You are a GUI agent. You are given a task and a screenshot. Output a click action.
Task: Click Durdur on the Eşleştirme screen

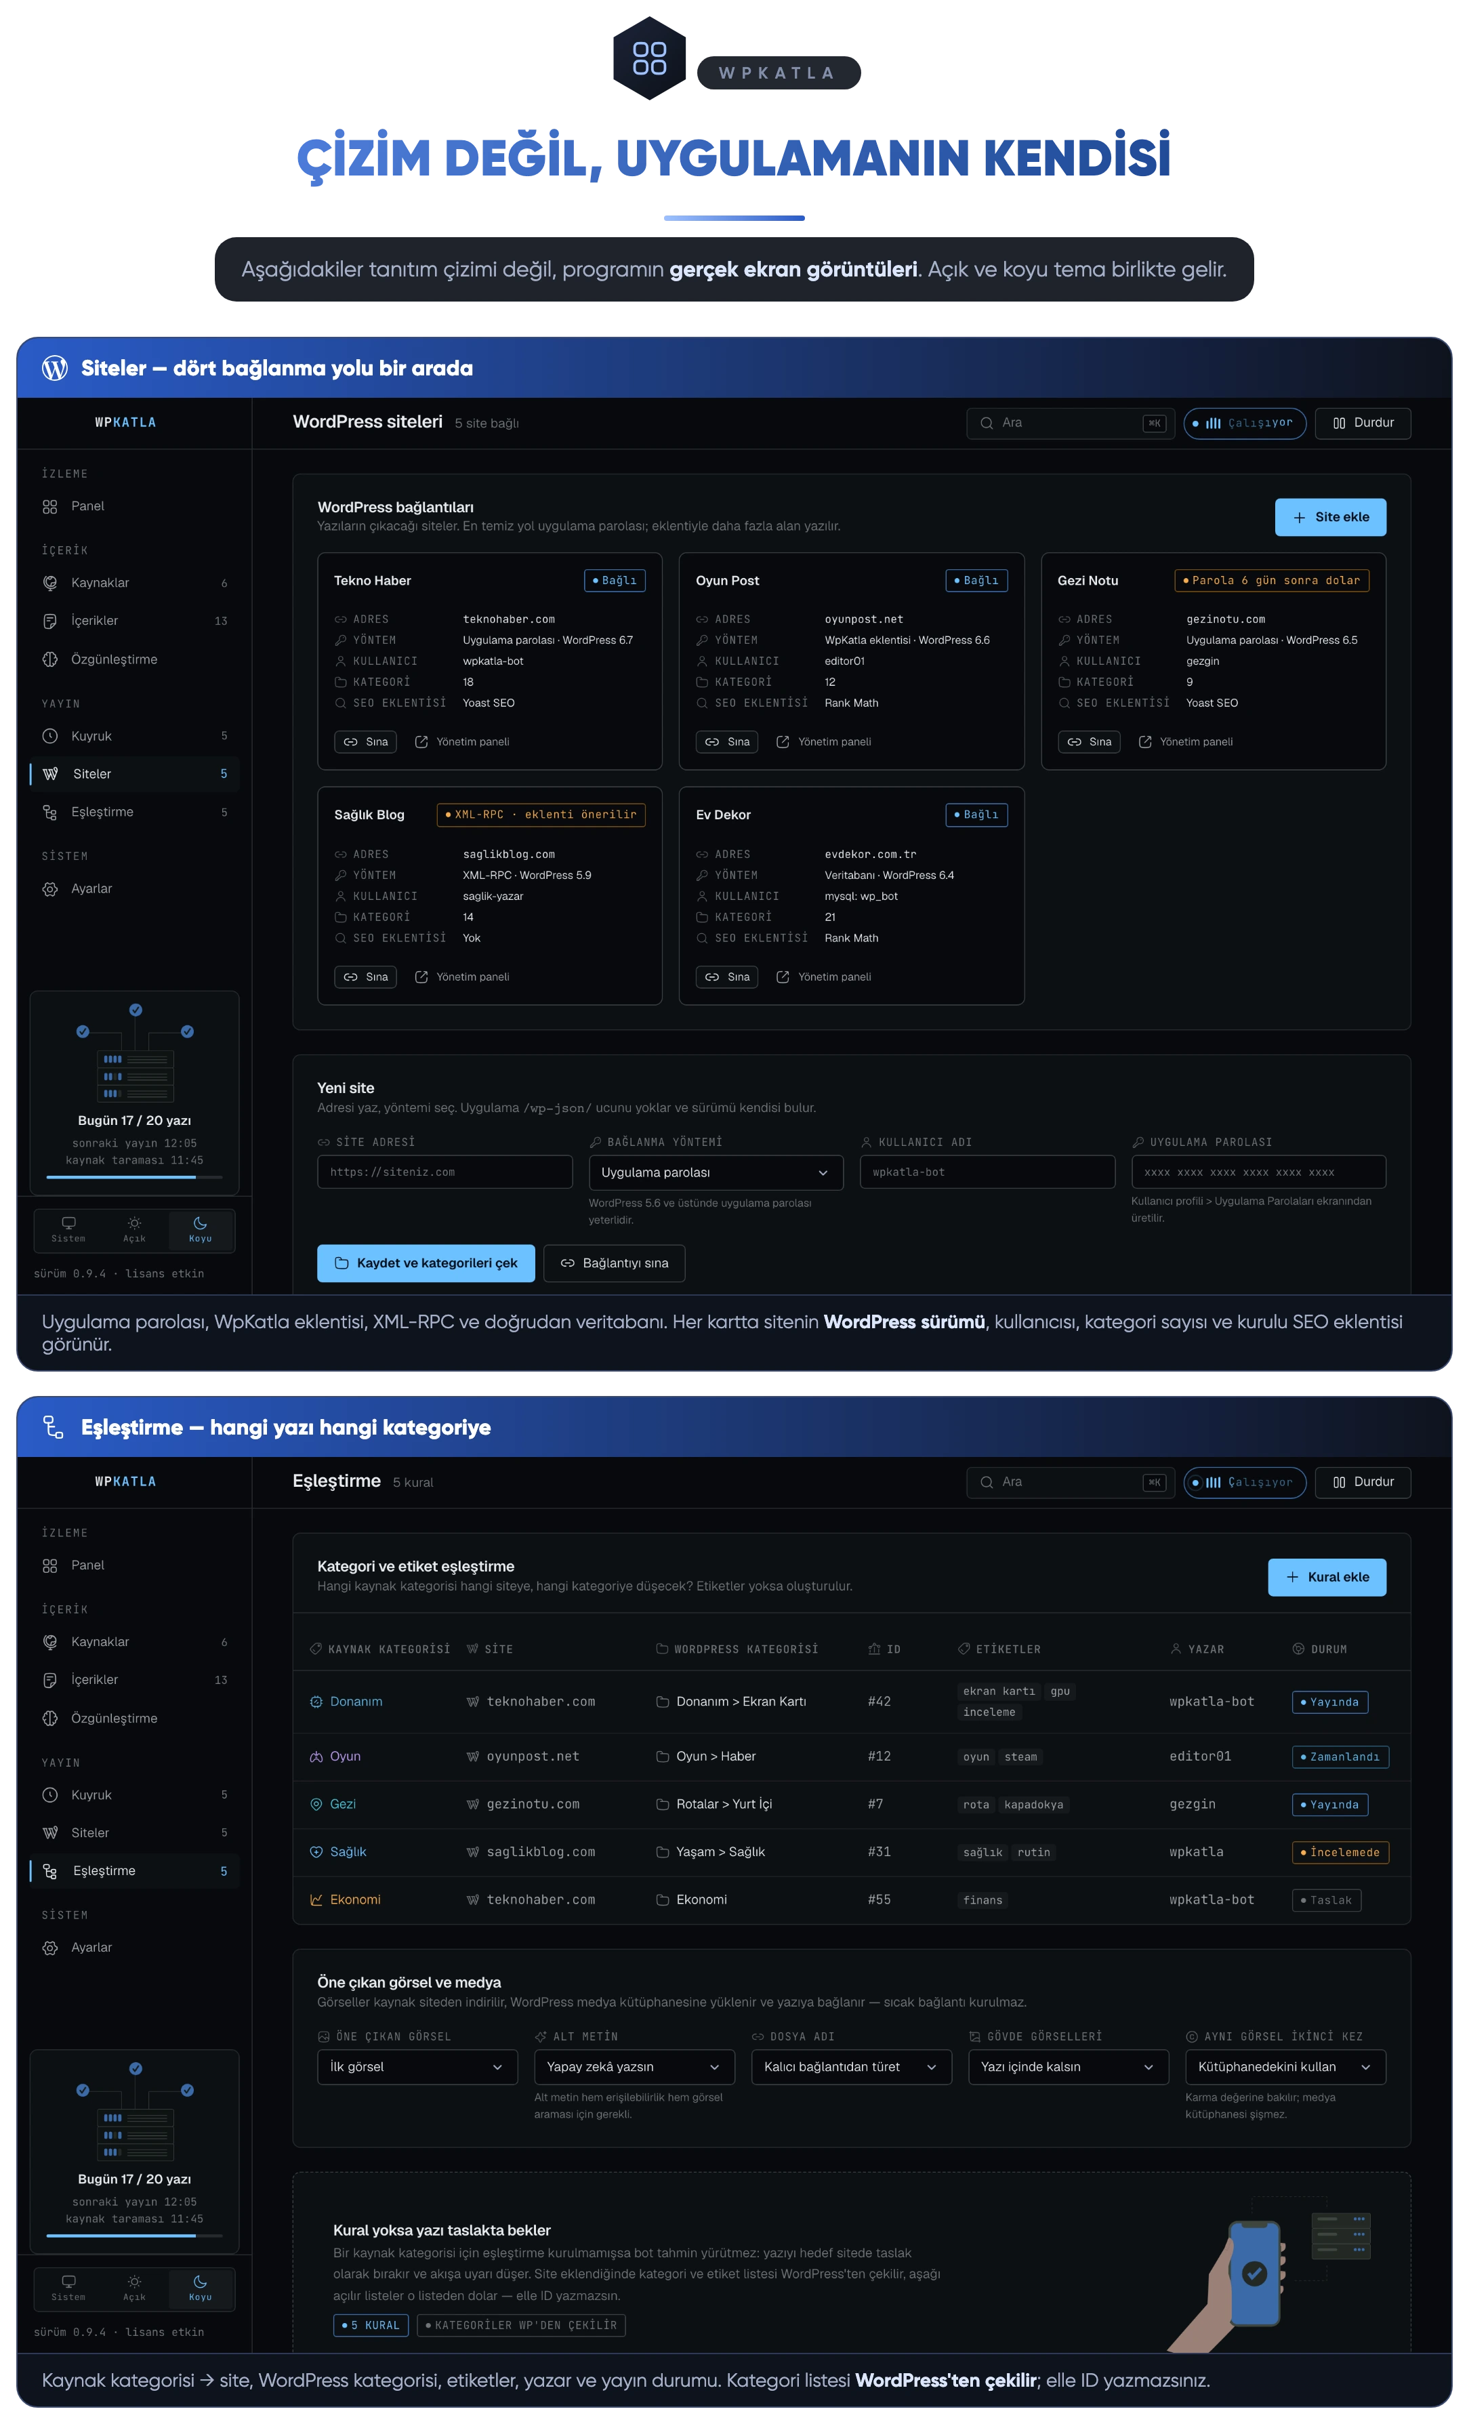[x=1363, y=1483]
